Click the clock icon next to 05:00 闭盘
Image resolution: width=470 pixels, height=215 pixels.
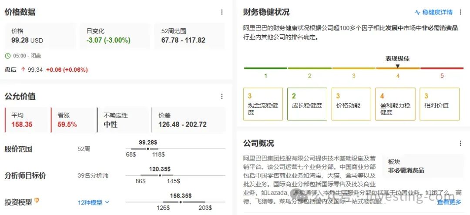pyautogui.click(x=7, y=56)
